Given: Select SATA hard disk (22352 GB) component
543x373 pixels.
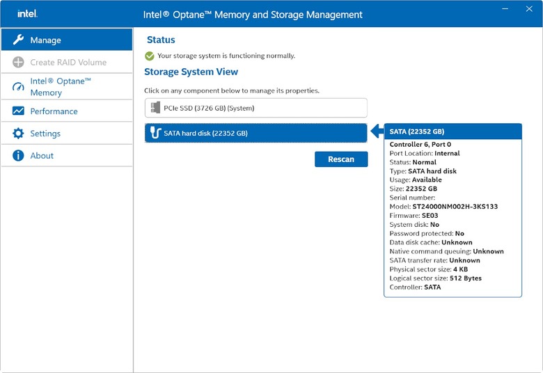Looking at the screenshot, I should click(256, 133).
